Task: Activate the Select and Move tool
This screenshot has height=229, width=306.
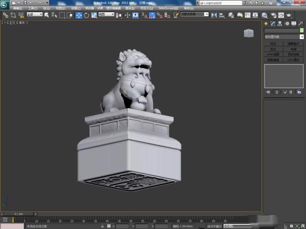Action: click(78, 15)
